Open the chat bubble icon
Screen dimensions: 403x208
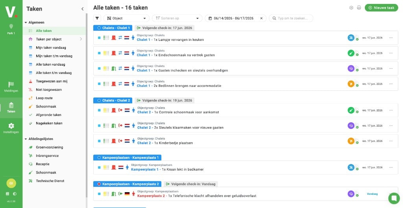point(394,198)
